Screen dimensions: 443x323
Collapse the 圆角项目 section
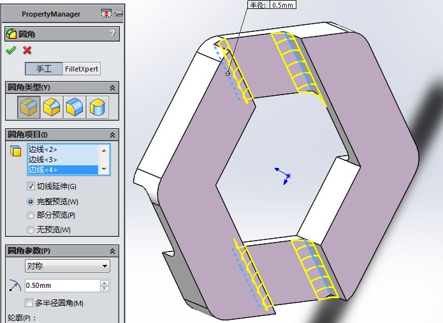(x=112, y=135)
